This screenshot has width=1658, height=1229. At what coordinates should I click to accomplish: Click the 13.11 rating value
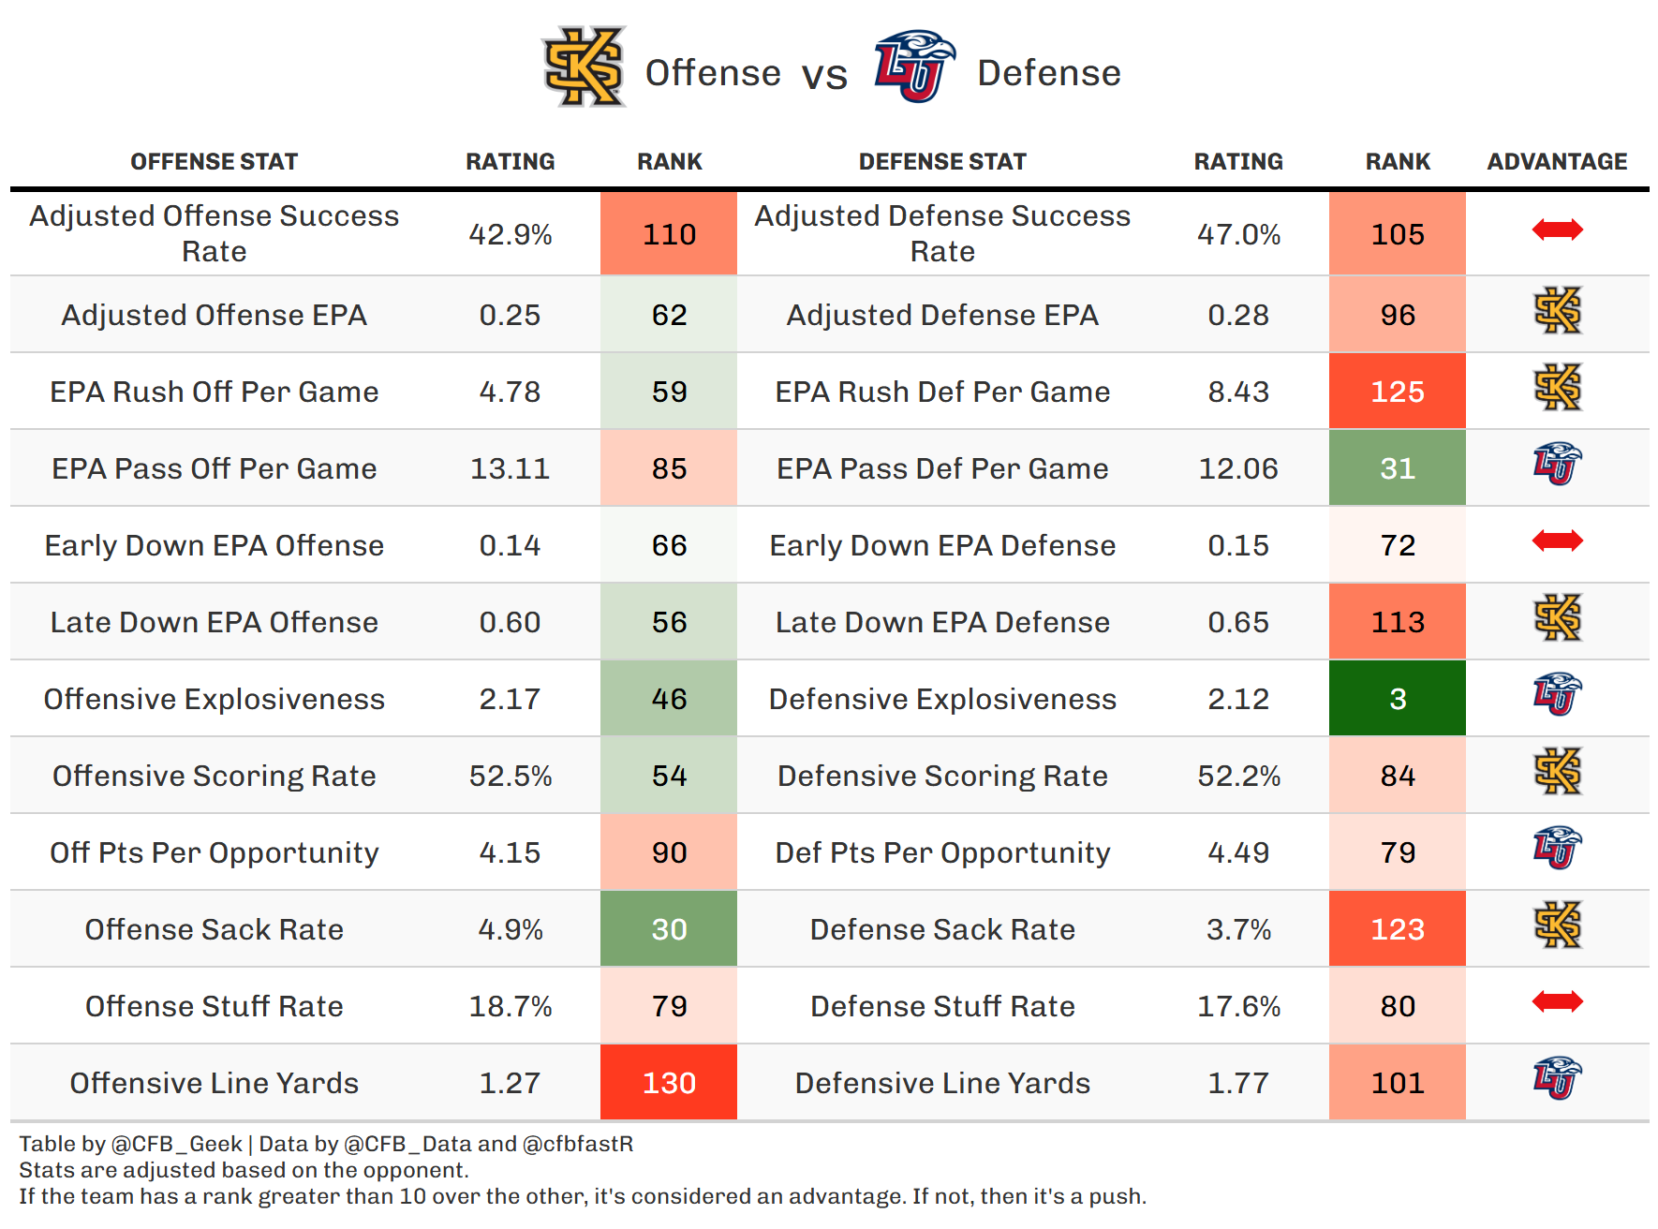510,468
